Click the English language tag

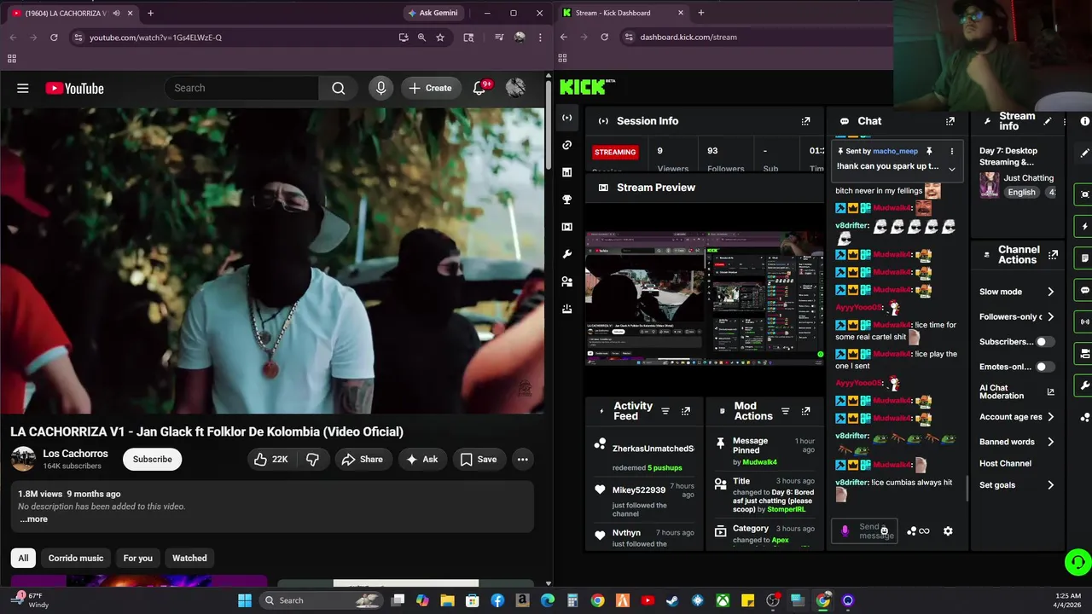pos(1021,192)
